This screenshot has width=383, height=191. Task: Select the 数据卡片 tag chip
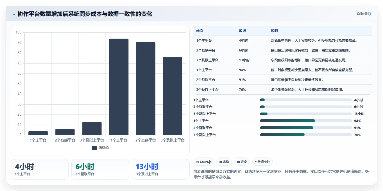pos(262,162)
